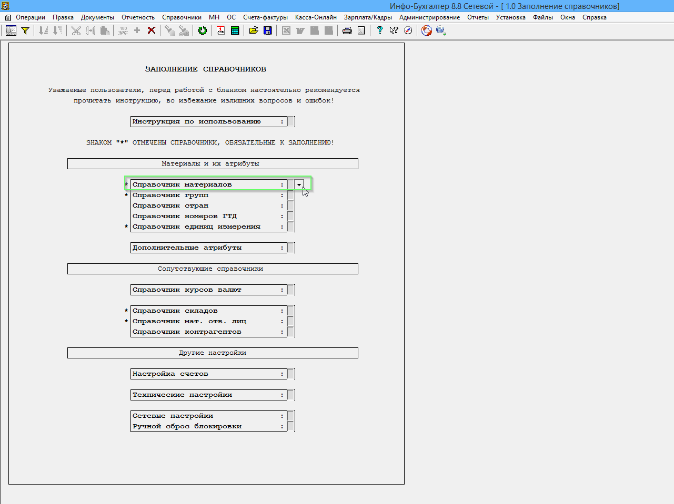Click the box next to Справочник складов
Viewport: 674px width, 504px height.
pyautogui.click(x=290, y=311)
